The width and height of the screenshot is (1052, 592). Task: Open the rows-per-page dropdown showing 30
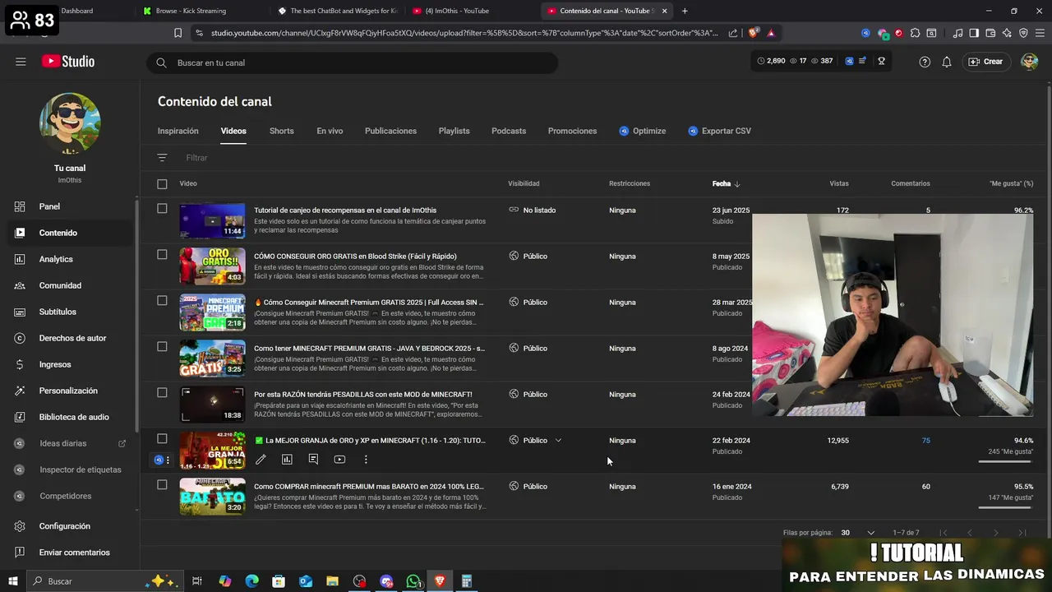tap(858, 533)
